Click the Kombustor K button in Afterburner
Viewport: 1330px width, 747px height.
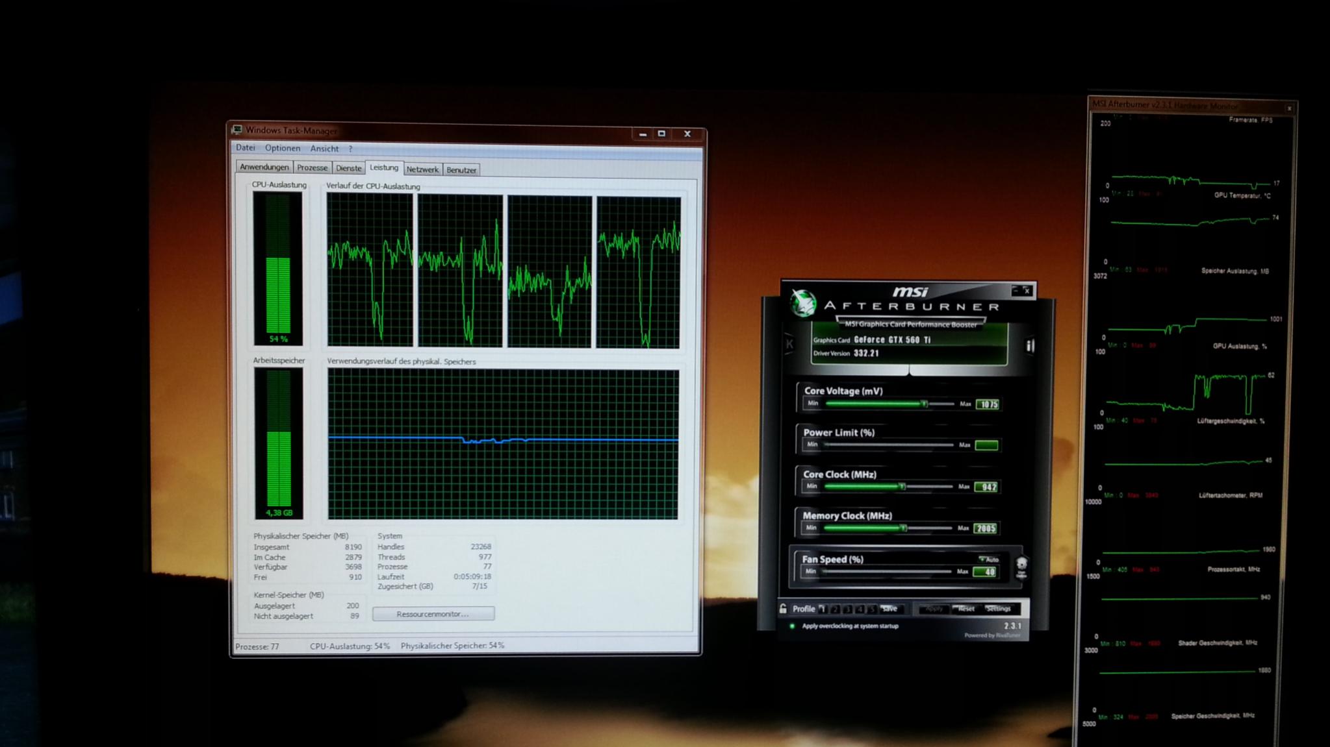point(790,344)
